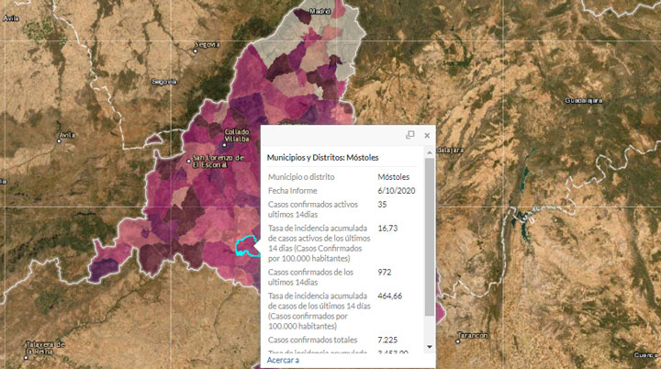Click the 'Municipio o distrito' field label
Screen dimensions: 661x369
(301, 177)
